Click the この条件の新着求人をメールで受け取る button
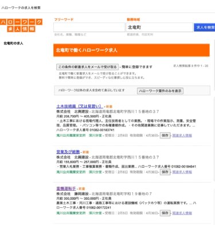The height and width of the screenshot is (225, 215). pos(87,67)
